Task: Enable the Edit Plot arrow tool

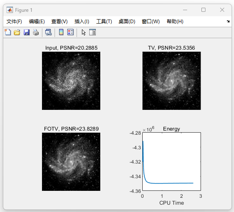Action: [84, 32]
